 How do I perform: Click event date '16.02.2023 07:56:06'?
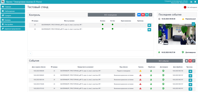[x=39, y=84]
